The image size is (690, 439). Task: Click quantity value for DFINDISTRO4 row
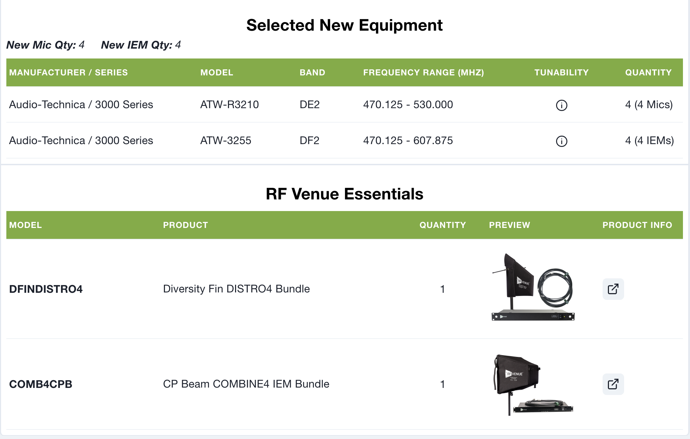442,289
